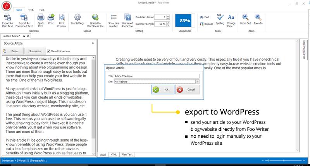The height and width of the screenshot is (166, 310).
Task: Select the Plain Text view tab
Action: coord(127,154)
